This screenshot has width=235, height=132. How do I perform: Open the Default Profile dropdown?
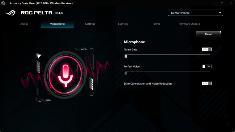pyautogui.click(x=195, y=13)
